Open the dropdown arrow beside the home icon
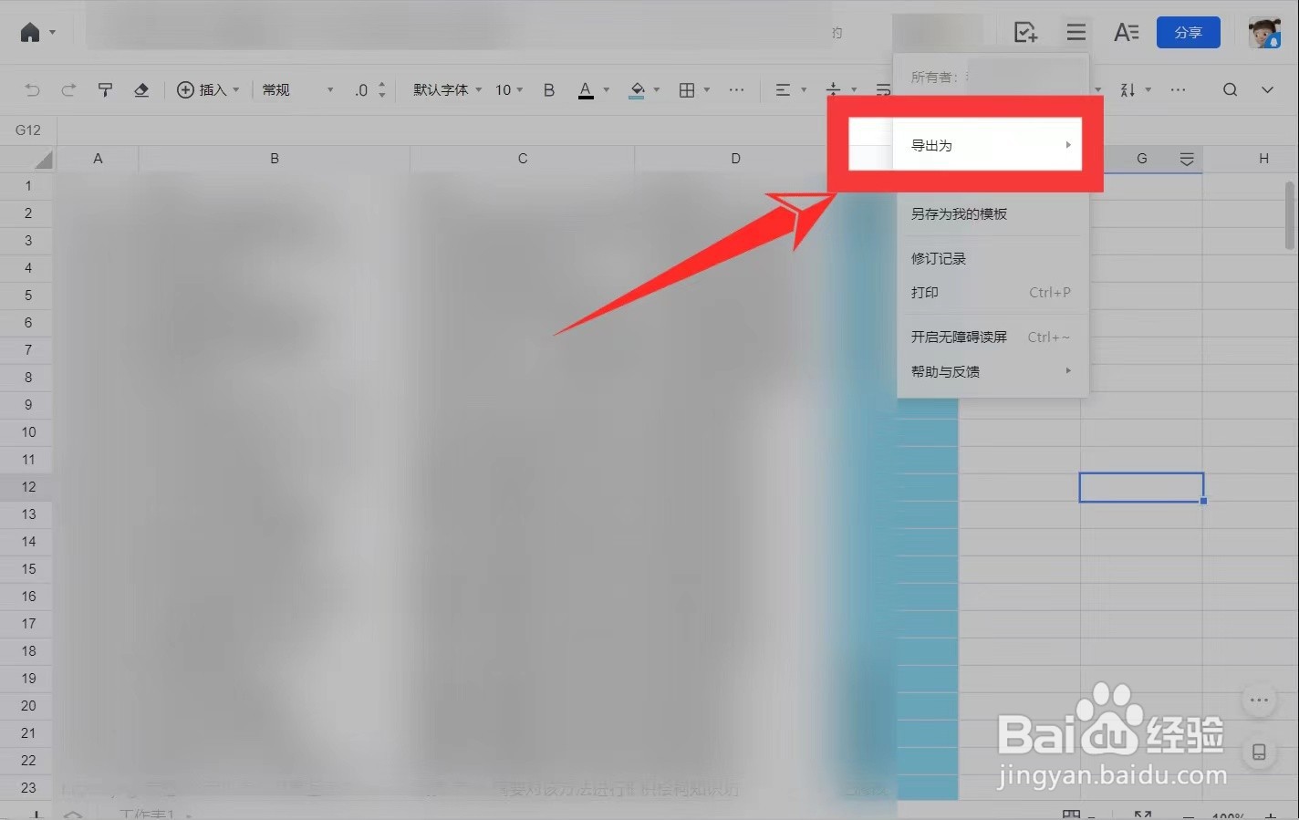This screenshot has width=1299, height=820. [x=53, y=33]
